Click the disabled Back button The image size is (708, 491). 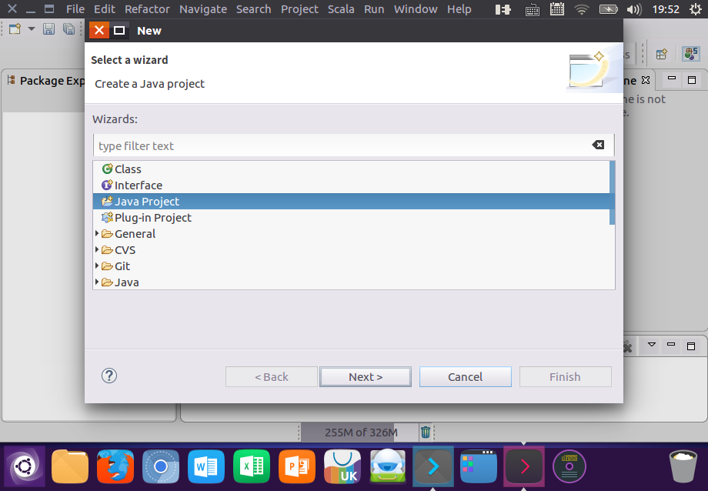pyautogui.click(x=272, y=377)
